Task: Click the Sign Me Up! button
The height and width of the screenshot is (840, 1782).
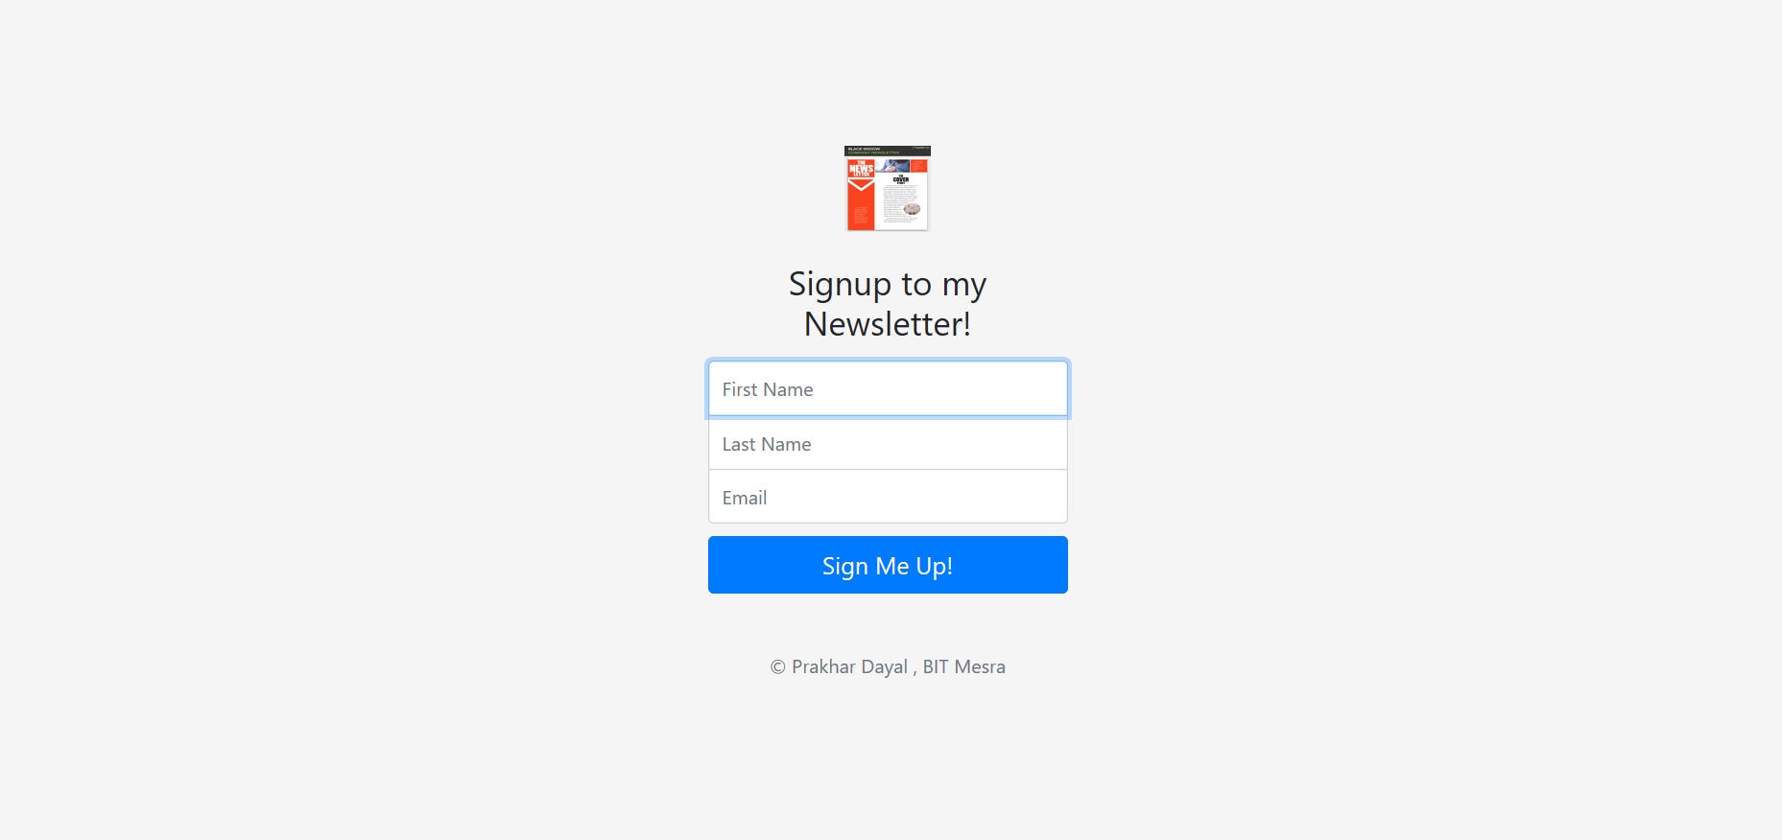Action: point(888,565)
